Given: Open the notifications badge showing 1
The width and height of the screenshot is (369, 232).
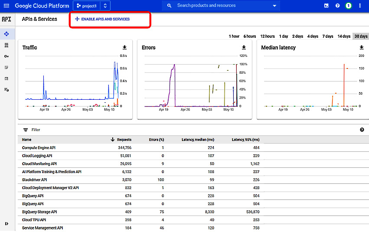Looking at the screenshot, I should point(349,6).
